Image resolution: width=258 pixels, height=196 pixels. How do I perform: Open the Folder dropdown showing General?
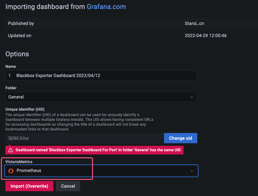pyautogui.click(x=101, y=97)
